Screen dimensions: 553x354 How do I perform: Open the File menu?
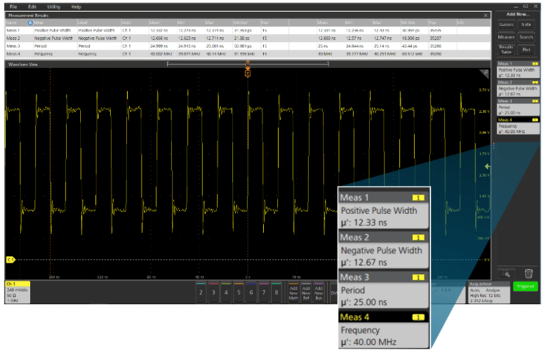tap(13, 6)
